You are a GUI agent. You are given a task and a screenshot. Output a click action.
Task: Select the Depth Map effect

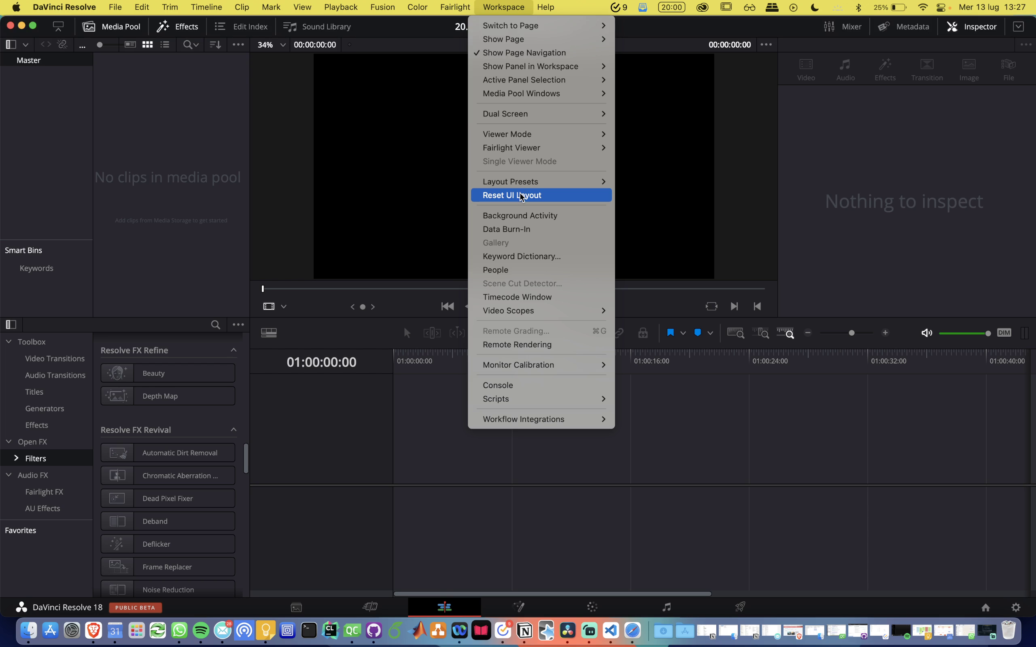click(x=168, y=396)
